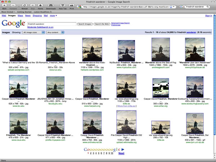This screenshot has height=162, width=216.
Task: Go back with the Back toolbar button
Action: pyautogui.click(x=4, y=5)
